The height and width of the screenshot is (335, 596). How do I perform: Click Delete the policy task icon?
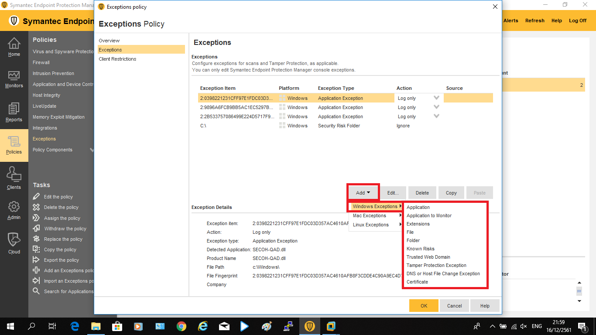tap(37, 207)
